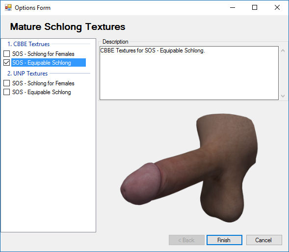
Task: Click the 1. CBBE Textrues group header
Action: (x=28, y=44)
